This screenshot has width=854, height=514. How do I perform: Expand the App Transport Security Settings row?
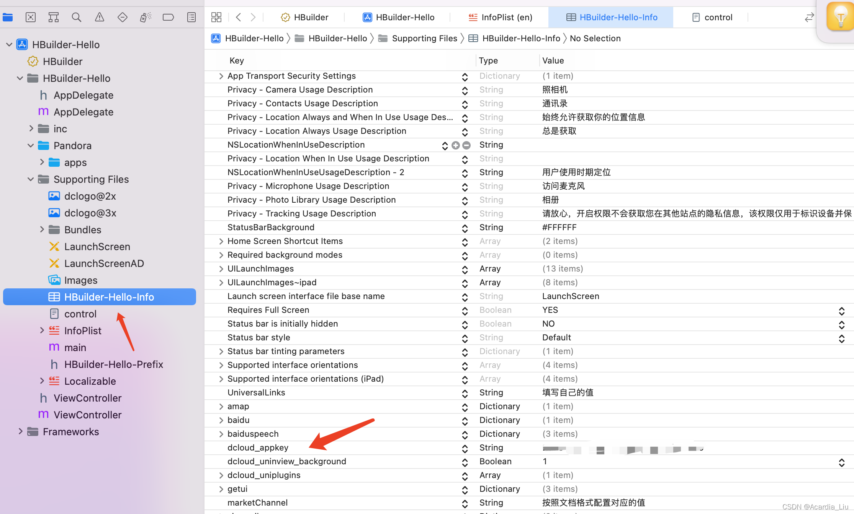[x=221, y=75]
